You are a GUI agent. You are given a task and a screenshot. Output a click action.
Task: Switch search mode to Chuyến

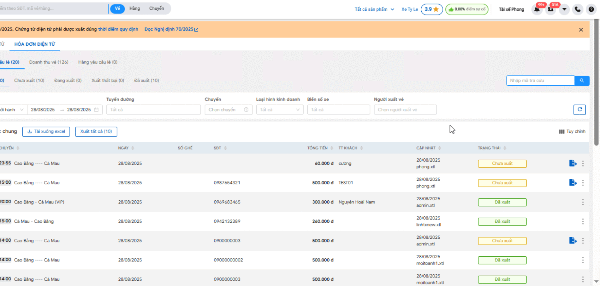157,9
